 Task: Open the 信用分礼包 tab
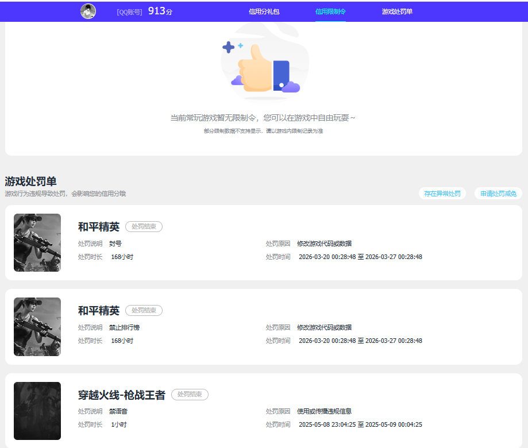(264, 11)
